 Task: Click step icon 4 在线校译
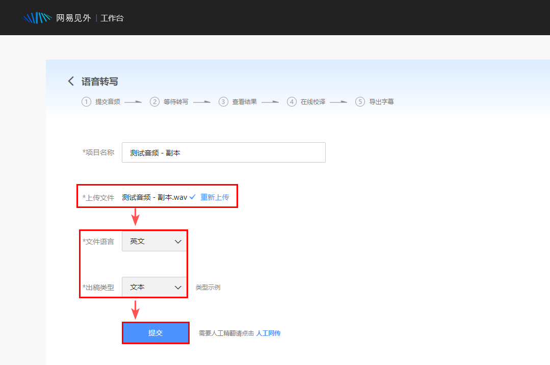291,101
